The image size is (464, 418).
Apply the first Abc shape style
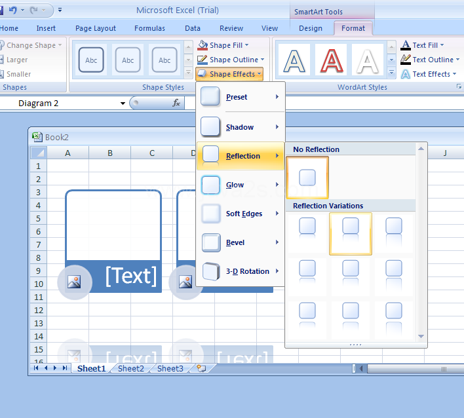click(91, 60)
